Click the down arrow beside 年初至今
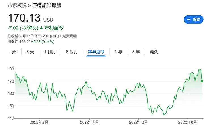The width and height of the screenshot is (210, 129). (41, 28)
